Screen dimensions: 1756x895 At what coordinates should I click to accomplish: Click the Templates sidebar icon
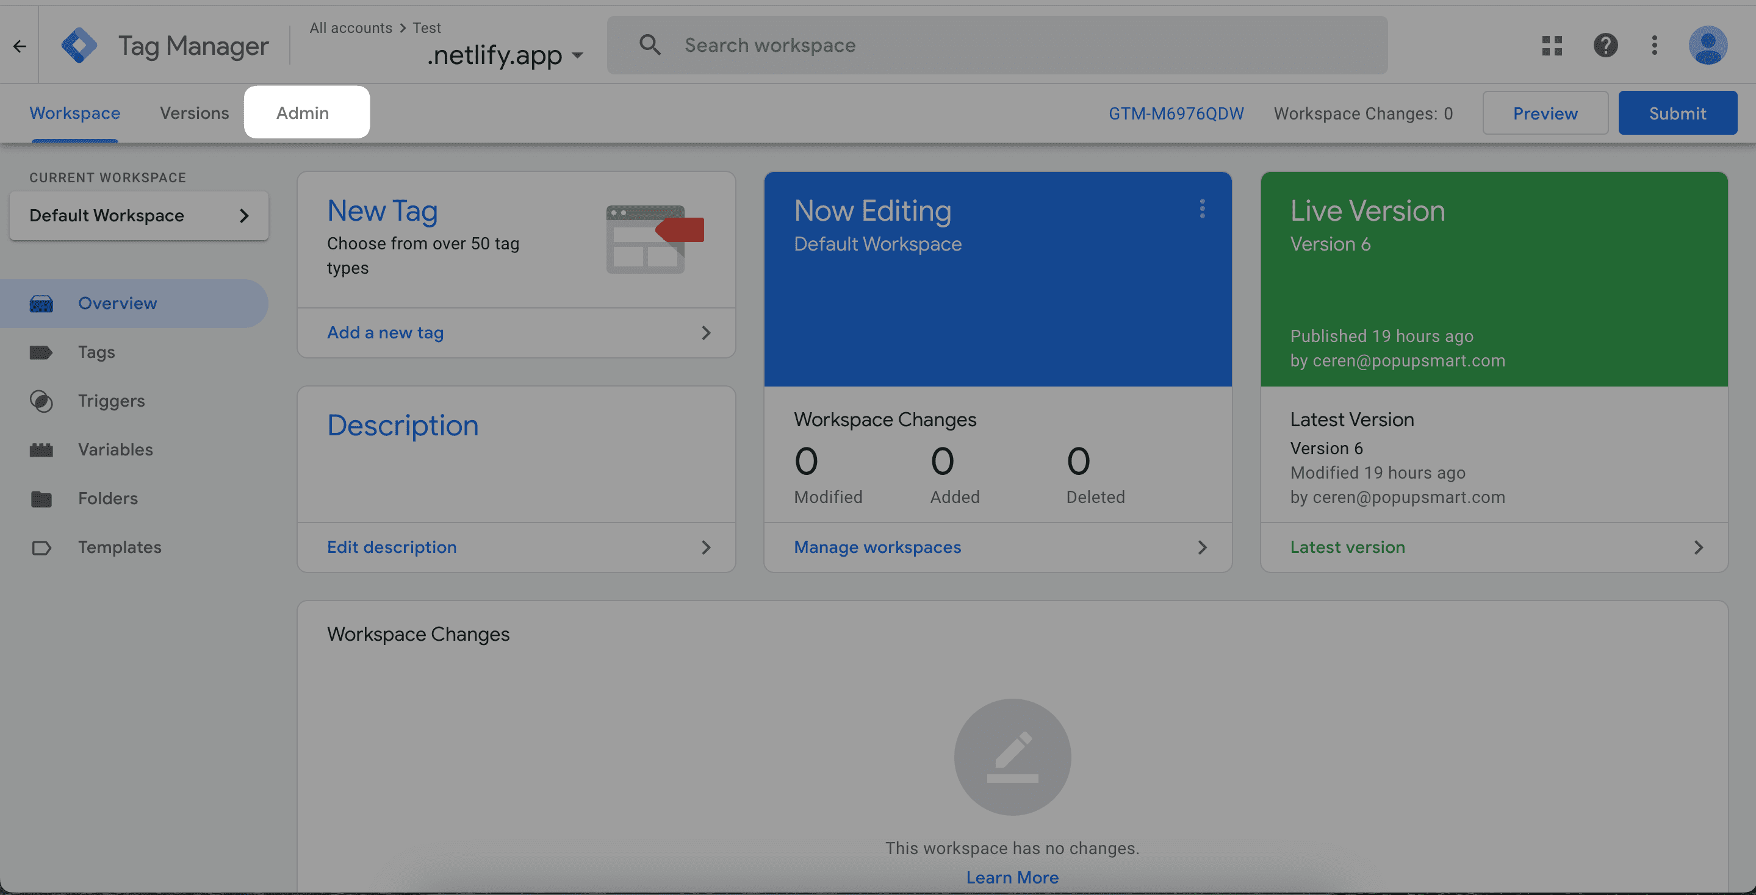[41, 547]
